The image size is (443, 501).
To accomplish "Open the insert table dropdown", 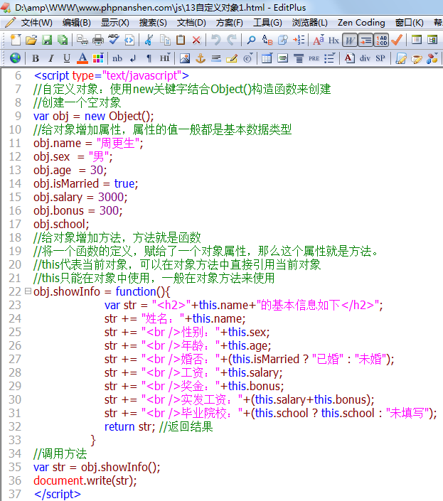I will (267, 58).
